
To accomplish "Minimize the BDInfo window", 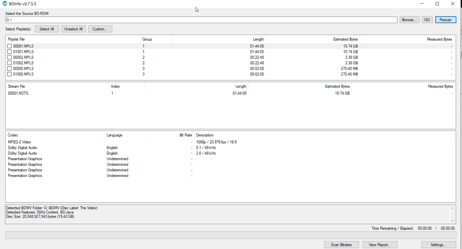I will [x=422, y=4].
